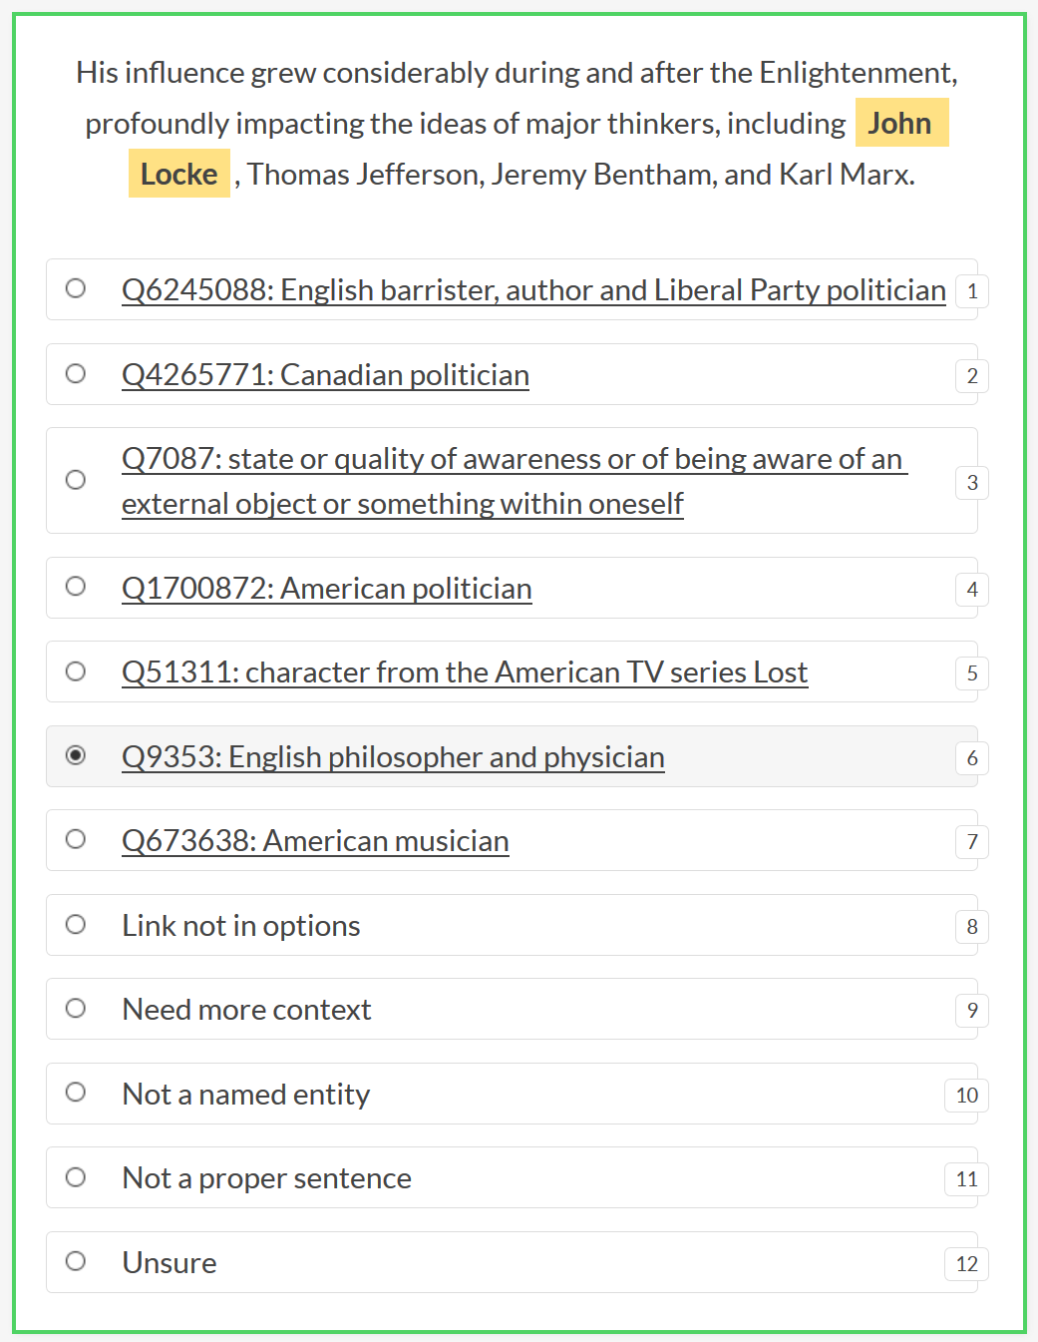Screen dimensions: 1038x1342
Task: Click shortcut badge number 6
Action: tap(972, 758)
